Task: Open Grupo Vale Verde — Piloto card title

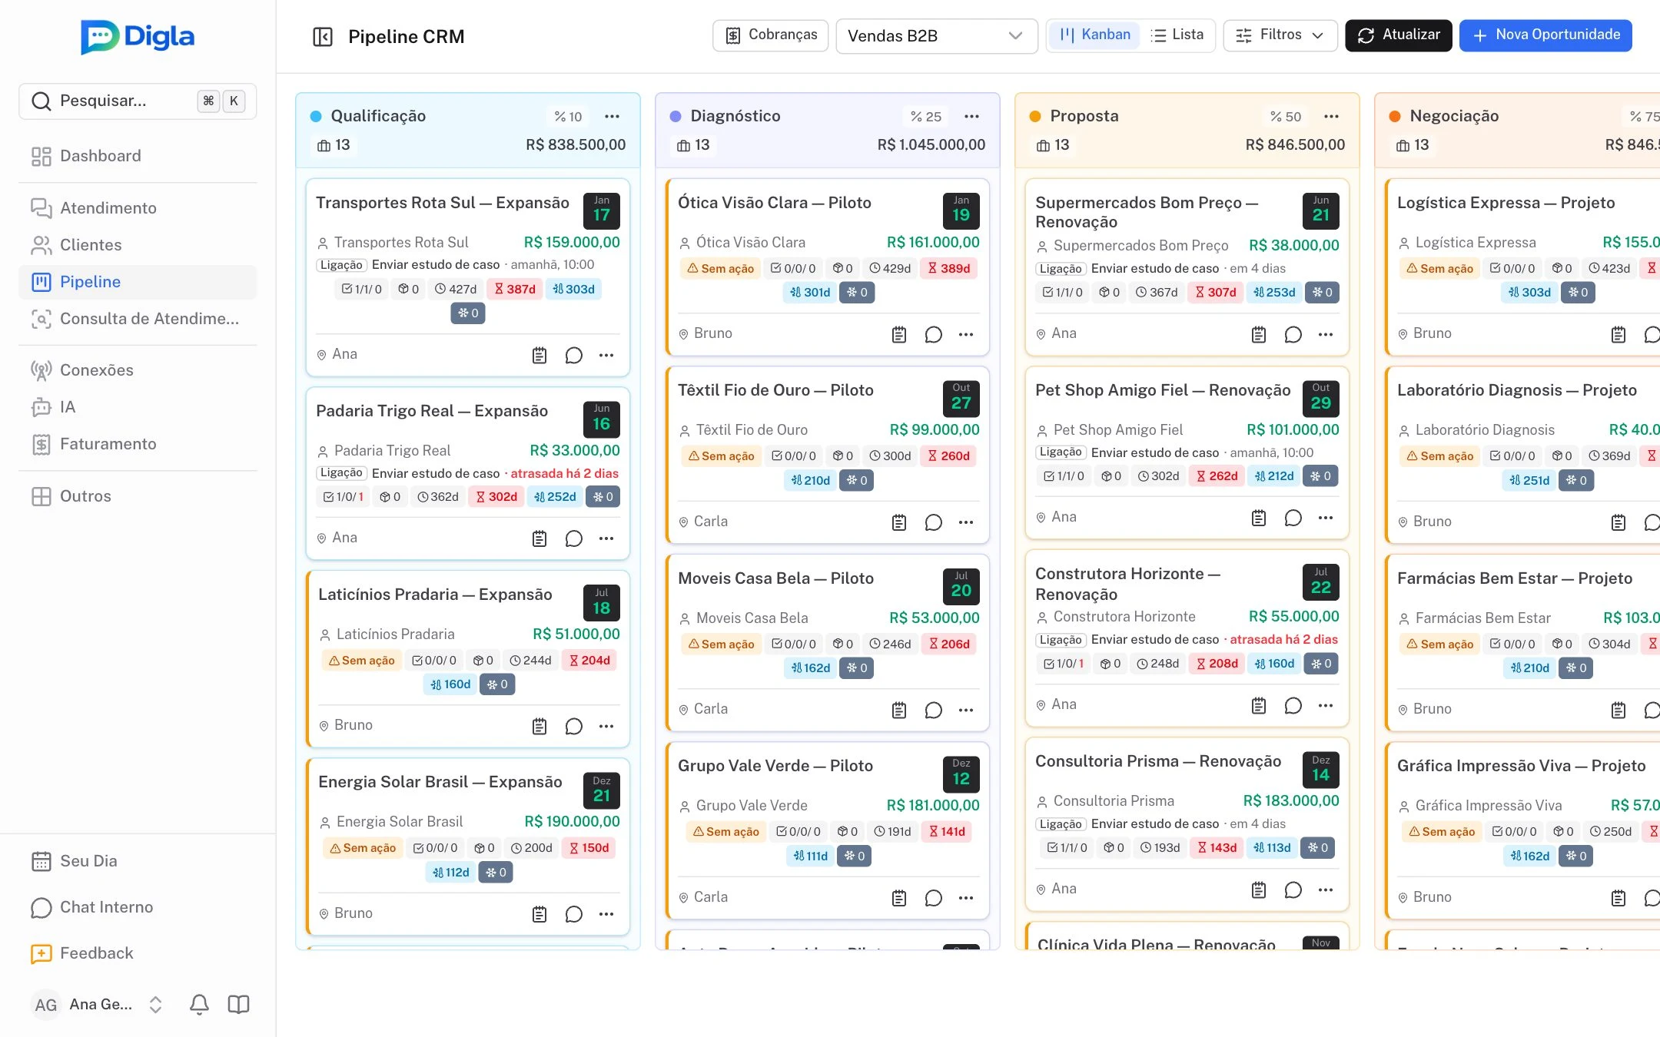Action: coord(775,766)
